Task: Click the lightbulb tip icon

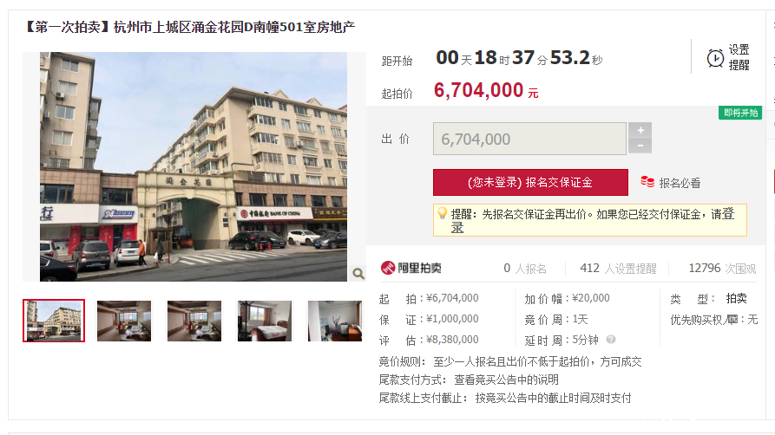Action: pyautogui.click(x=443, y=213)
